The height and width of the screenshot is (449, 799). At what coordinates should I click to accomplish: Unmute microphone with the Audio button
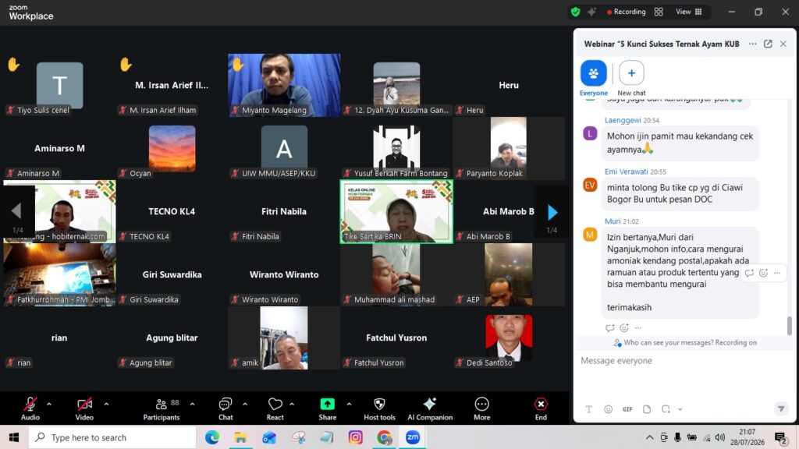tap(30, 409)
